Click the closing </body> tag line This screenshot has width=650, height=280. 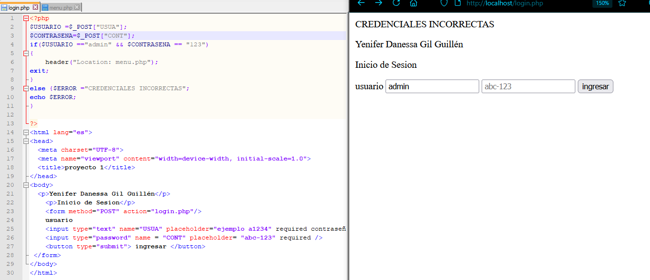coord(43,264)
